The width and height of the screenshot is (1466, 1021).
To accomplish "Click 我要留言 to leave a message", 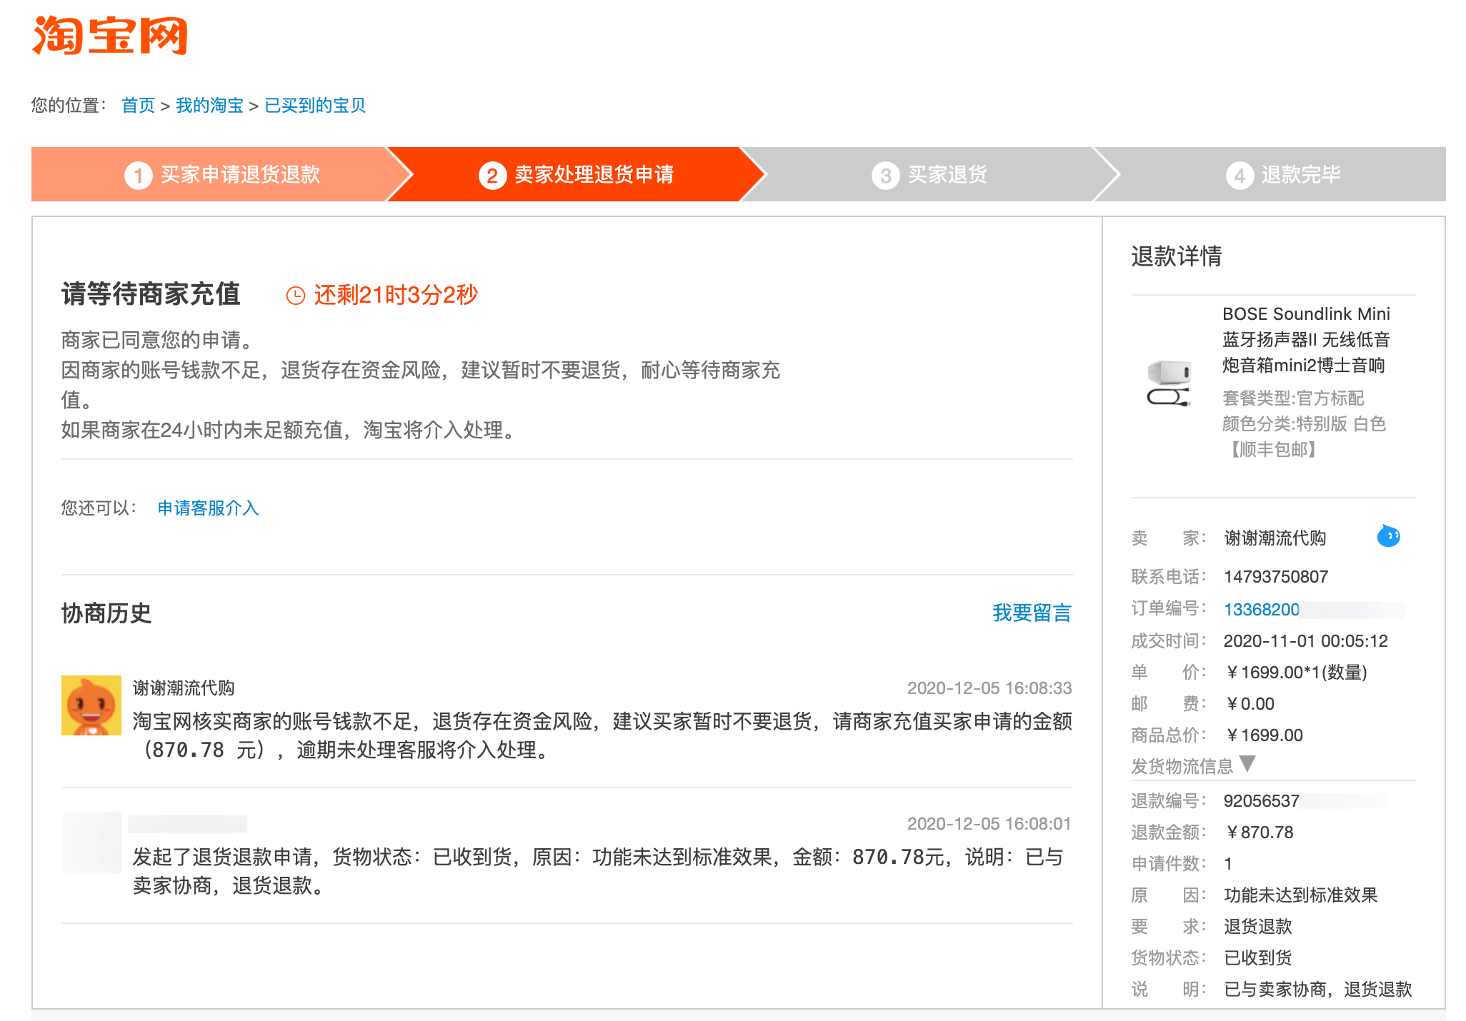I will [x=1031, y=613].
